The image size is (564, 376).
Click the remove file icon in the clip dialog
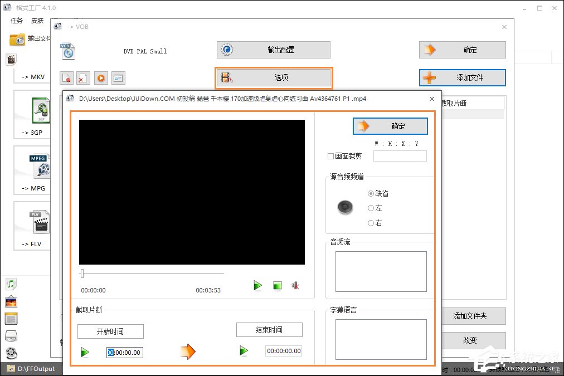pyautogui.click(x=67, y=78)
